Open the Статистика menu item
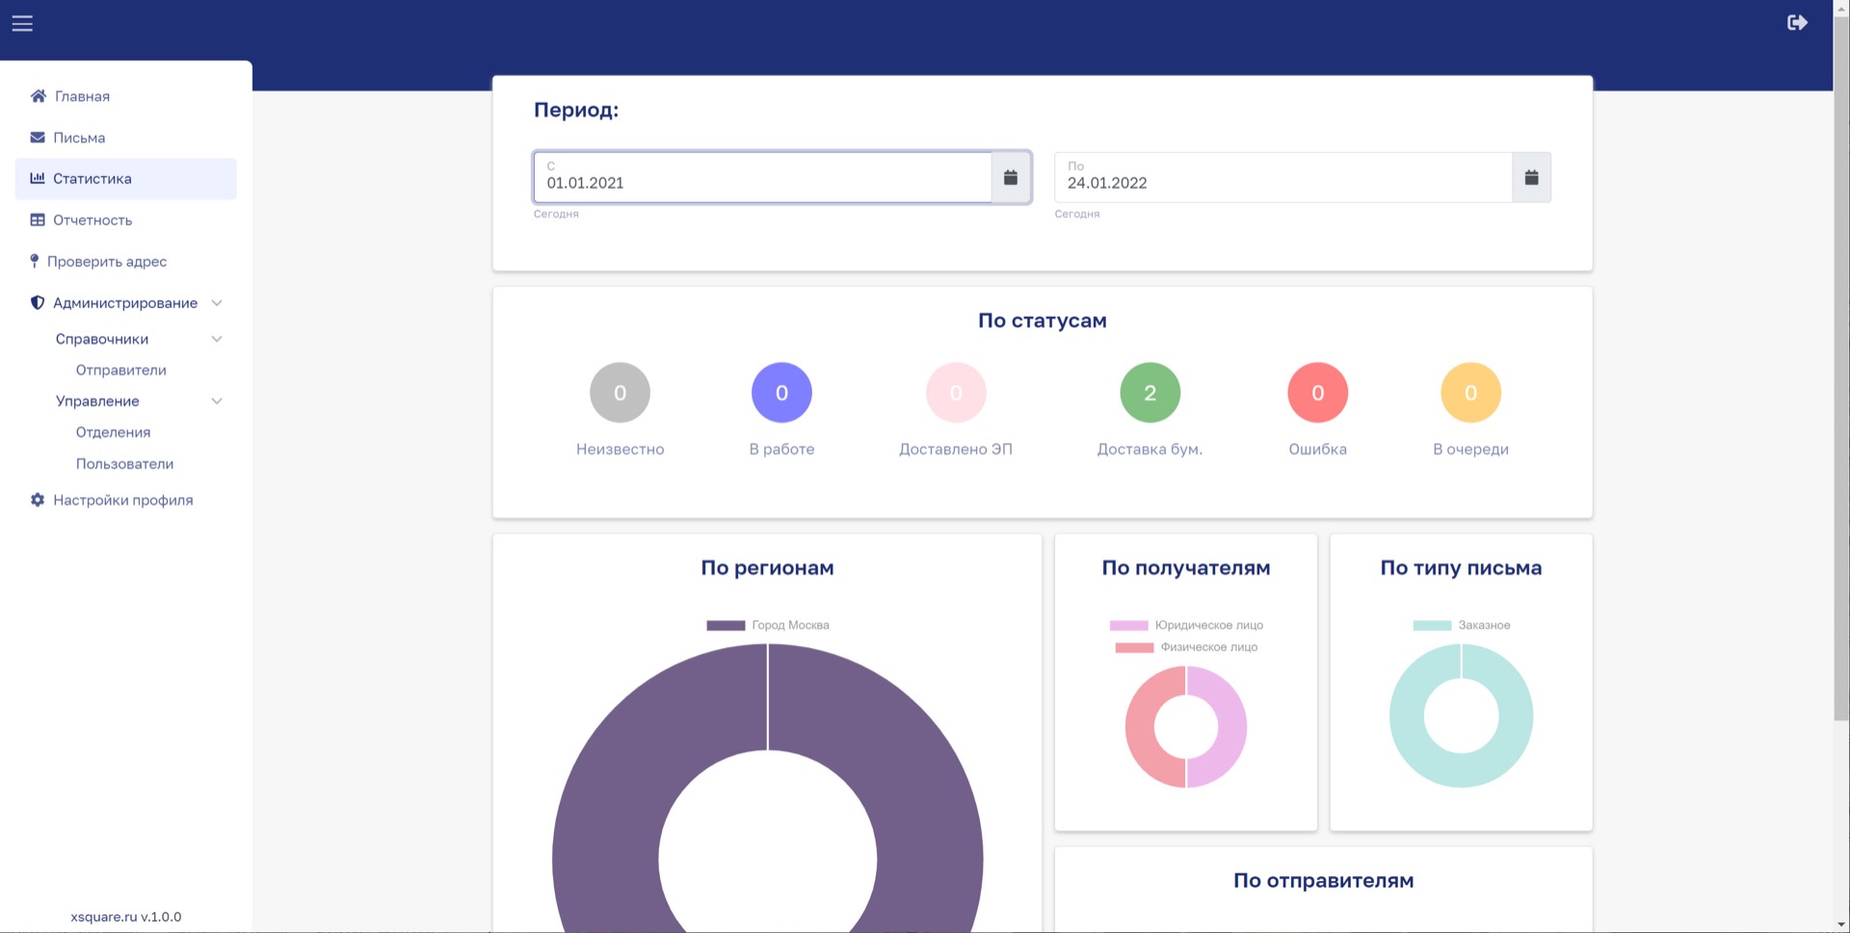1850x933 pixels. [x=126, y=179]
